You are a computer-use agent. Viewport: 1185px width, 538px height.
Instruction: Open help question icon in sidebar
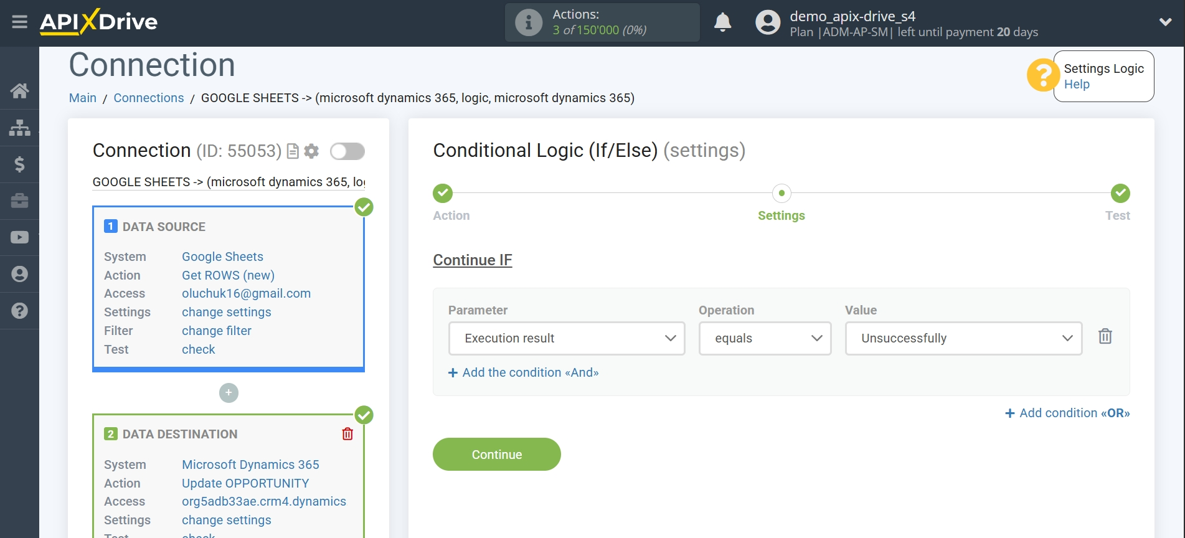click(19, 311)
